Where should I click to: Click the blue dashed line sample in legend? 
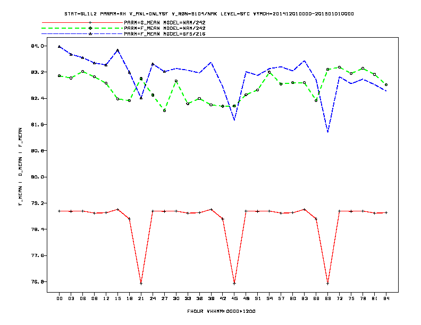click(82, 34)
